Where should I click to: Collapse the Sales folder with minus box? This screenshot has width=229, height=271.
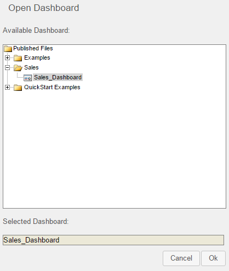[7, 68]
